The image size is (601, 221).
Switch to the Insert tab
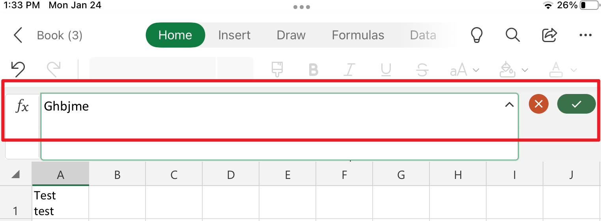(234, 35)
